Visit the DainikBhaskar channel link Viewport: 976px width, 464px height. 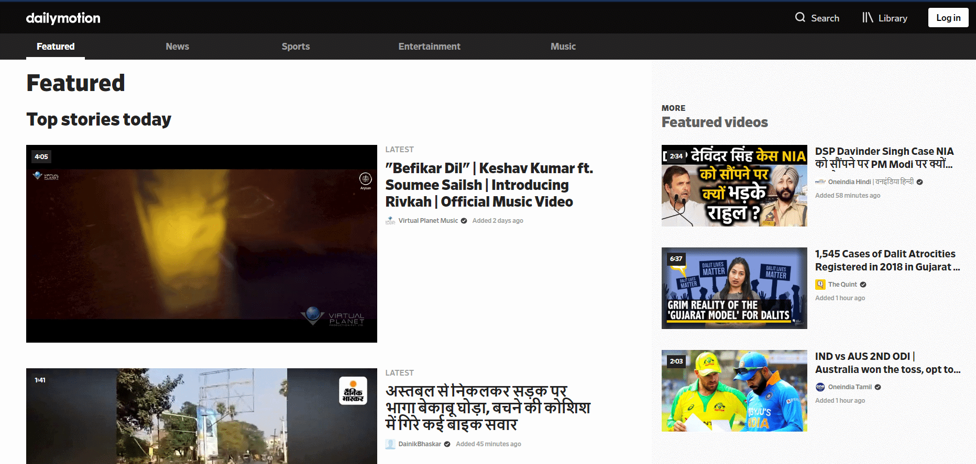tap(420, 444)
